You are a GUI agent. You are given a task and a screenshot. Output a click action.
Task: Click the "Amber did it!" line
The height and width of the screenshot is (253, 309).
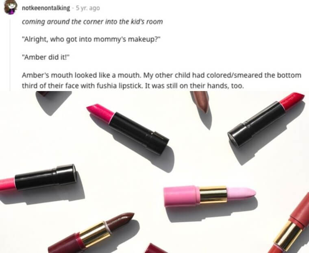[x=46, y=57]
